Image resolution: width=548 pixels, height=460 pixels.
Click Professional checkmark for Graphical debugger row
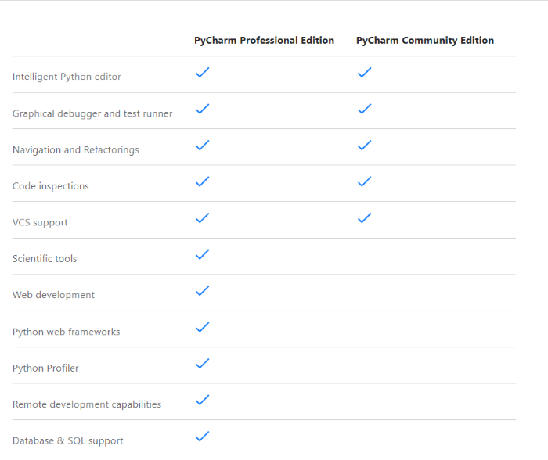202,109
